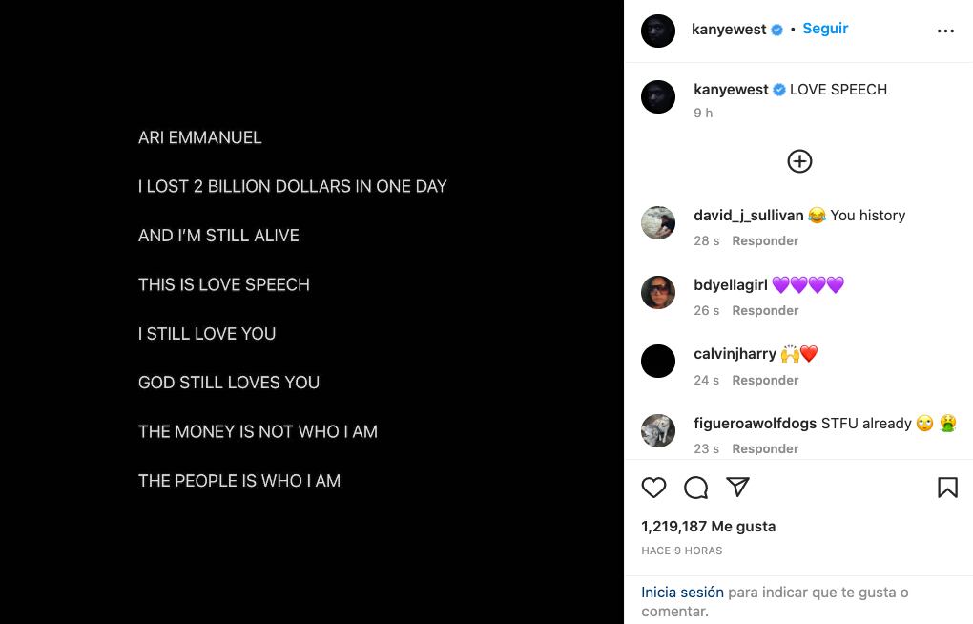Responder to figueroawolfdogs' comment
The image size is (973, 624).
click(x=765, y=448)
